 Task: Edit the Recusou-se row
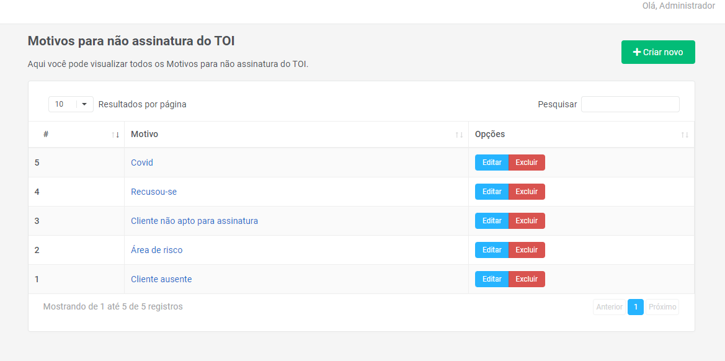(492, 192)
